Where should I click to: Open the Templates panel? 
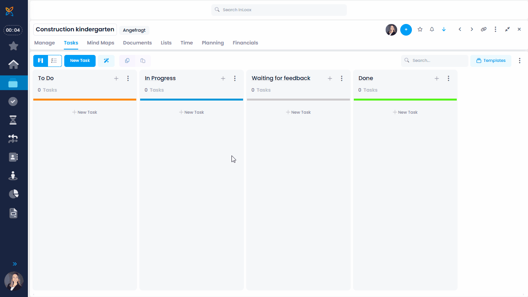point(490,60)
